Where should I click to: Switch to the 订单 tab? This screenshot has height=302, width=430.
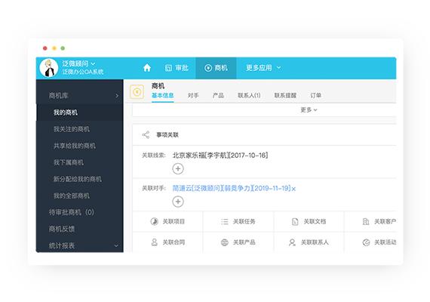pyautogui.click(x=315, y=96)
